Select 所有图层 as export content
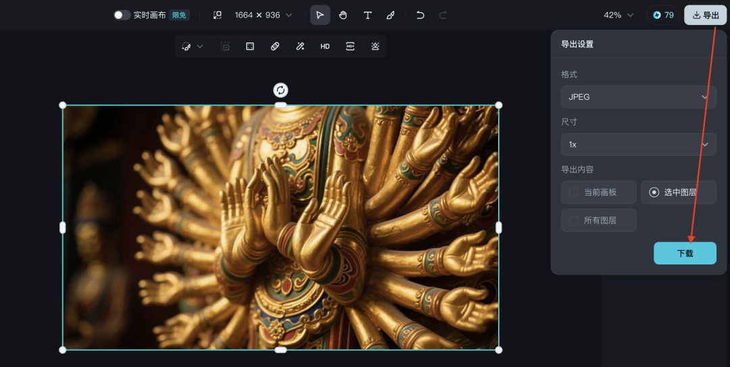The width and height of the screenshot is (730, 367). [x=599, y=221]
